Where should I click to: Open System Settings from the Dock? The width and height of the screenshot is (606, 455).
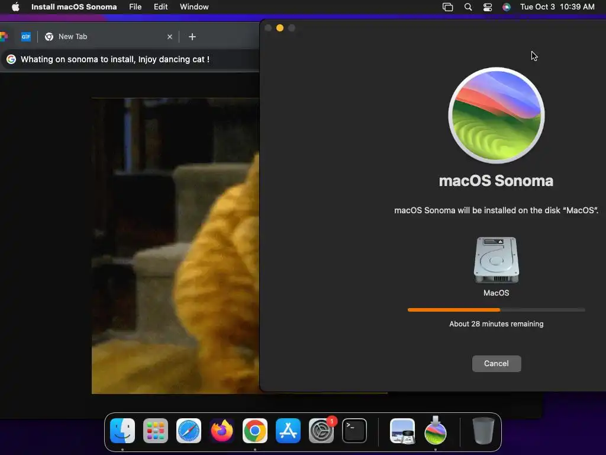tap(321, 431)
